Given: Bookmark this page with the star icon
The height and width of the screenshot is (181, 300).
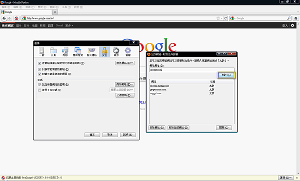Looking at the screenshot, I should click(x=218, y=18).
